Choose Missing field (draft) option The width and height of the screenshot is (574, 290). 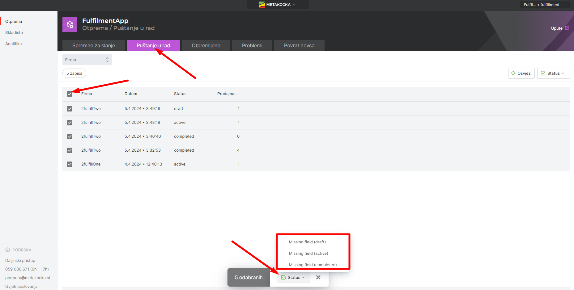click(307, 242)
